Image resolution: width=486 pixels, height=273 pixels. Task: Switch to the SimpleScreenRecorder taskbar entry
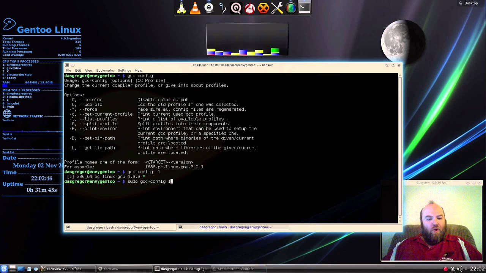[x=238, y=269]
